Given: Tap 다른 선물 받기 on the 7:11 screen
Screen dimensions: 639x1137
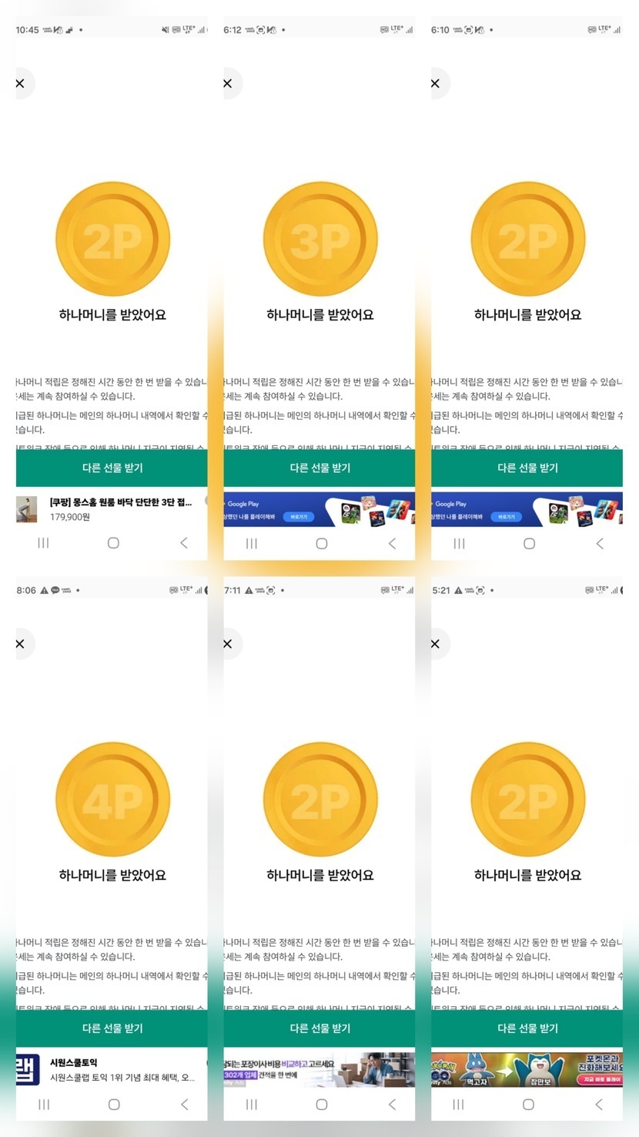Looking at the screenshot, I should point(319,1028).
